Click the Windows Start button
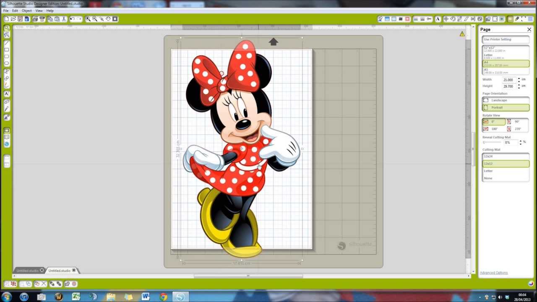537x302 pixels. point(6,297)
